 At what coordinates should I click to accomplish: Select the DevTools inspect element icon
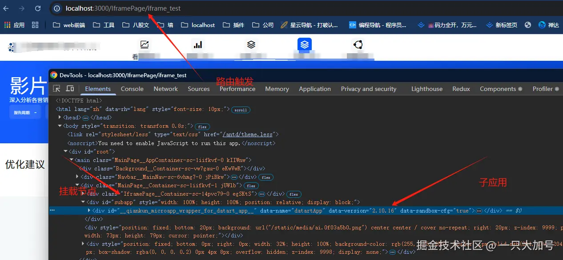(56, 89)
